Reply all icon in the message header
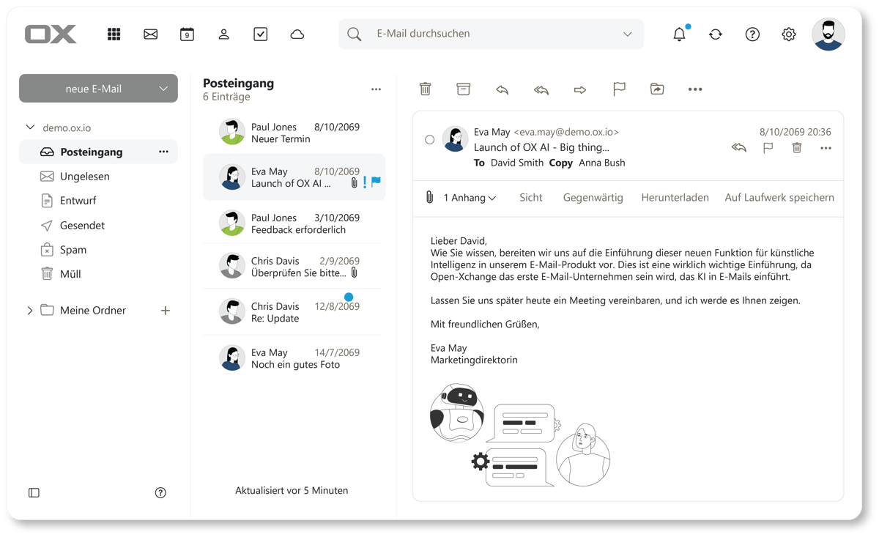This screenshot has height=537, width=879. tap(739, 148)
